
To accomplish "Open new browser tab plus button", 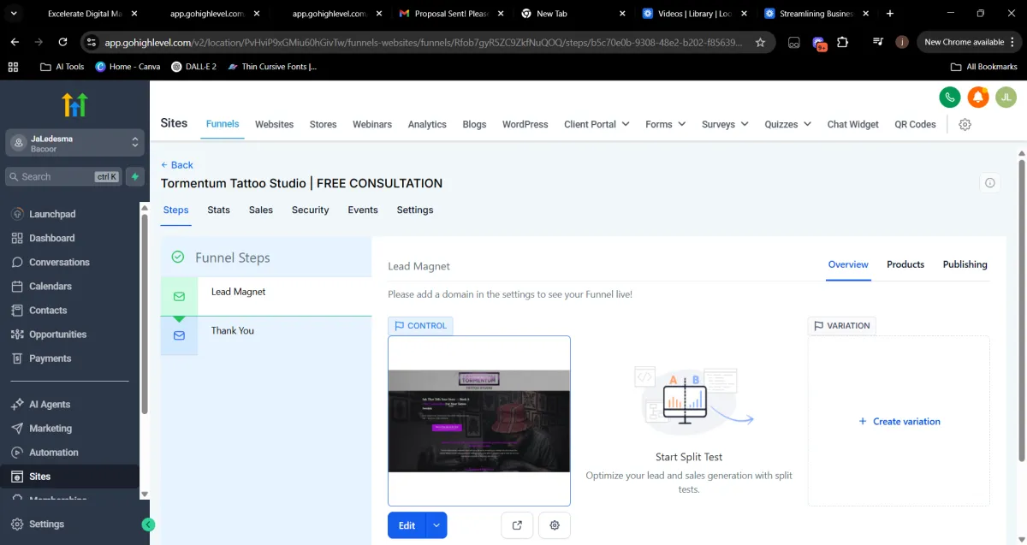I will 890,14.
